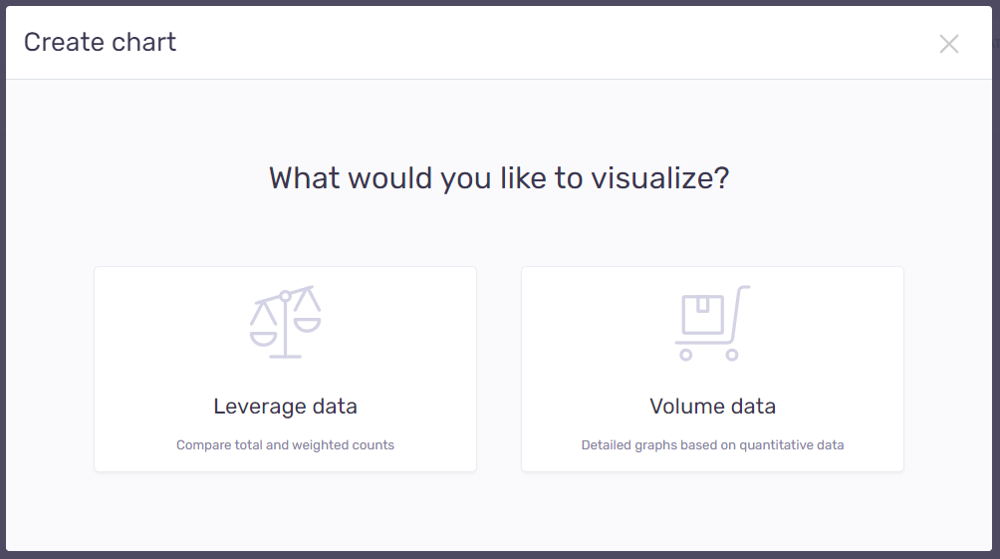
Task: Click "Detailed graphs based on quantitative data" text
Action: coord(712,445)
